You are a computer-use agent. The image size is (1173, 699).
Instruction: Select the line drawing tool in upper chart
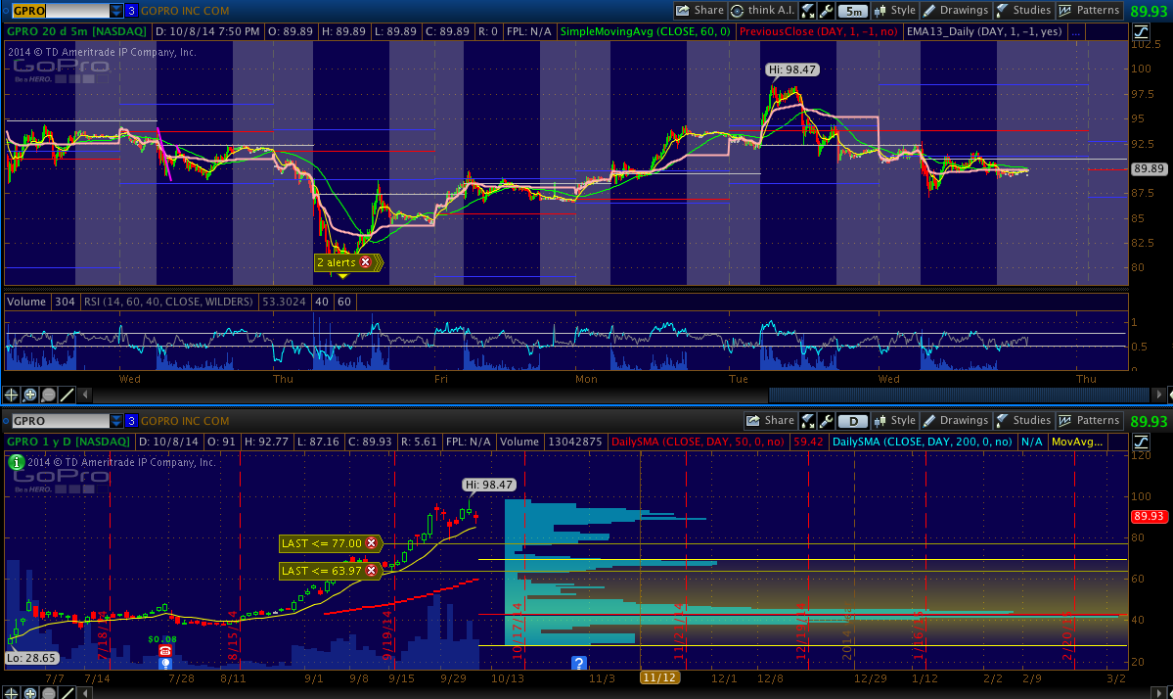pyautogui.click(x=68, y=395)
